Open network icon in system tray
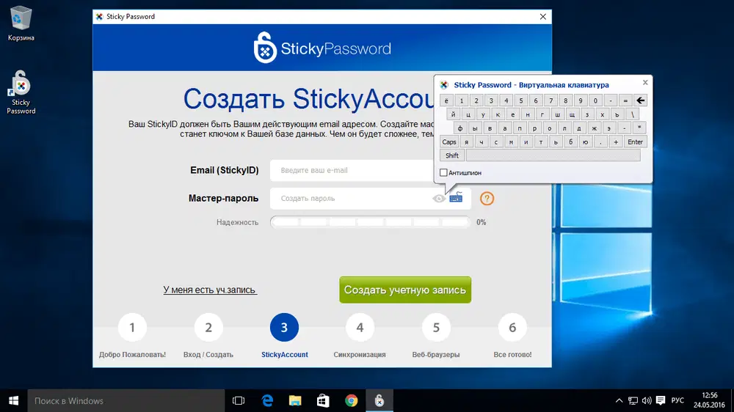The image size is (734, 412). click(633, 401)
